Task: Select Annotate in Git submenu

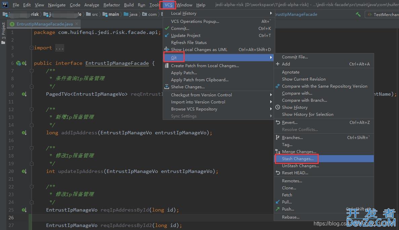Action: click(x=324, y=72)
